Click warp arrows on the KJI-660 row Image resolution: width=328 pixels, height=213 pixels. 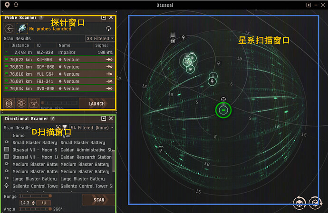[109, 60]
